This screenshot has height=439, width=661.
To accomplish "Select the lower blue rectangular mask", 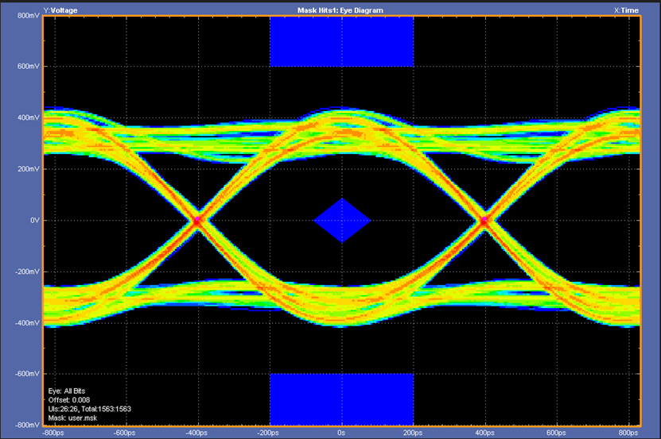I will pos(341,399).
